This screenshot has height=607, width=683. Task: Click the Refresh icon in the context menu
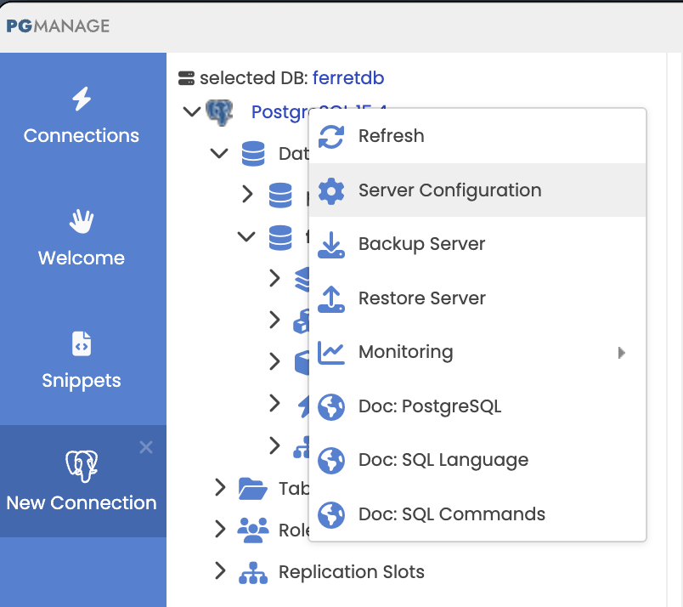click(331, 135)
